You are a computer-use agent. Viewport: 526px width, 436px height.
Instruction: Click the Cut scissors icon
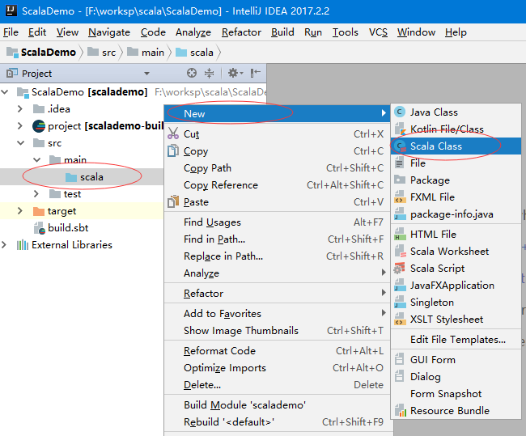point(172,134)
